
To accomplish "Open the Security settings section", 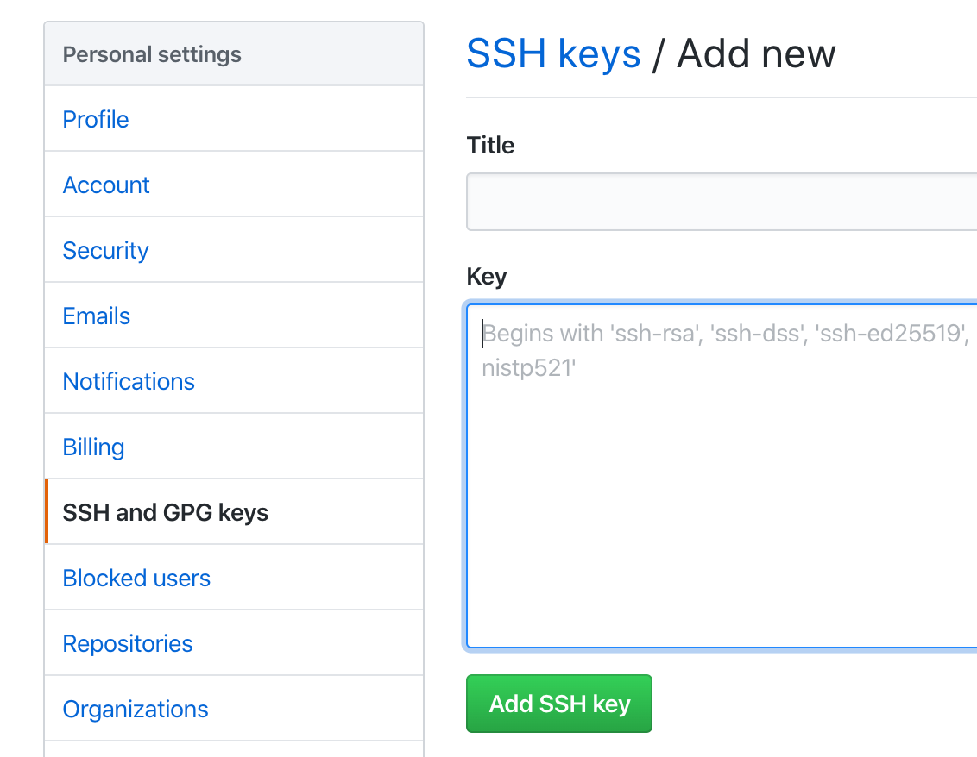I will point(105,250).
